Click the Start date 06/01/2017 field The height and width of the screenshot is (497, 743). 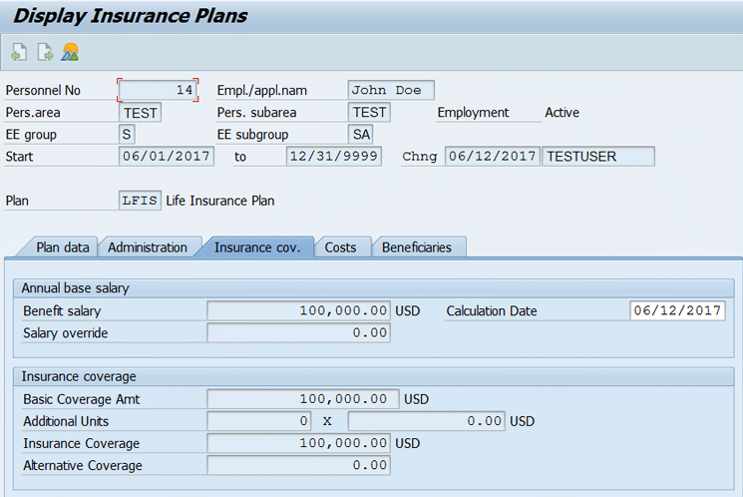(x=166, y=156)
